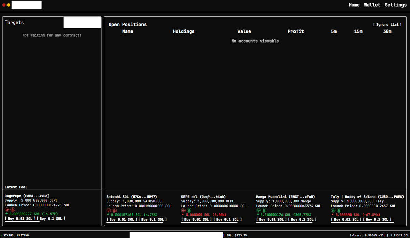Click the LP badge icon on Tely card

click(x=333, y=210)
